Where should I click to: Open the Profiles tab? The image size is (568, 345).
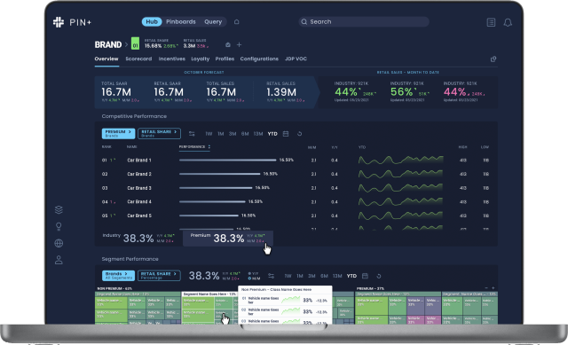(x=225, y=59)
